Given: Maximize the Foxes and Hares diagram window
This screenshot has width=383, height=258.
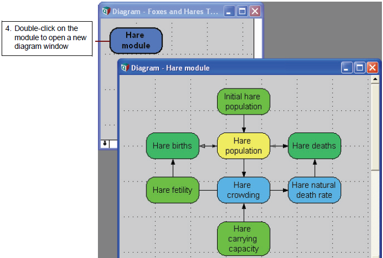Looking at the screenshot, I should coord(242,11).
